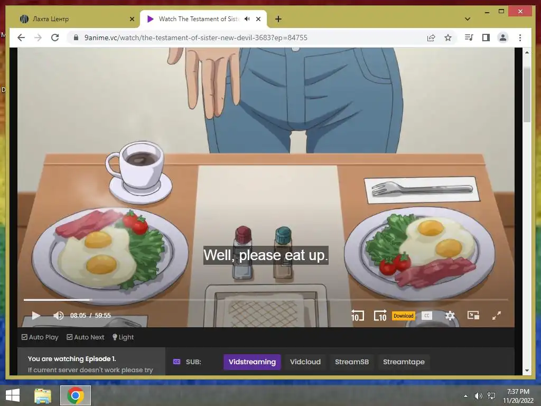Open File Explorer from taskbar
This screenshot has height=406, width=541.
pyautogui.click(x=43, y=395)
